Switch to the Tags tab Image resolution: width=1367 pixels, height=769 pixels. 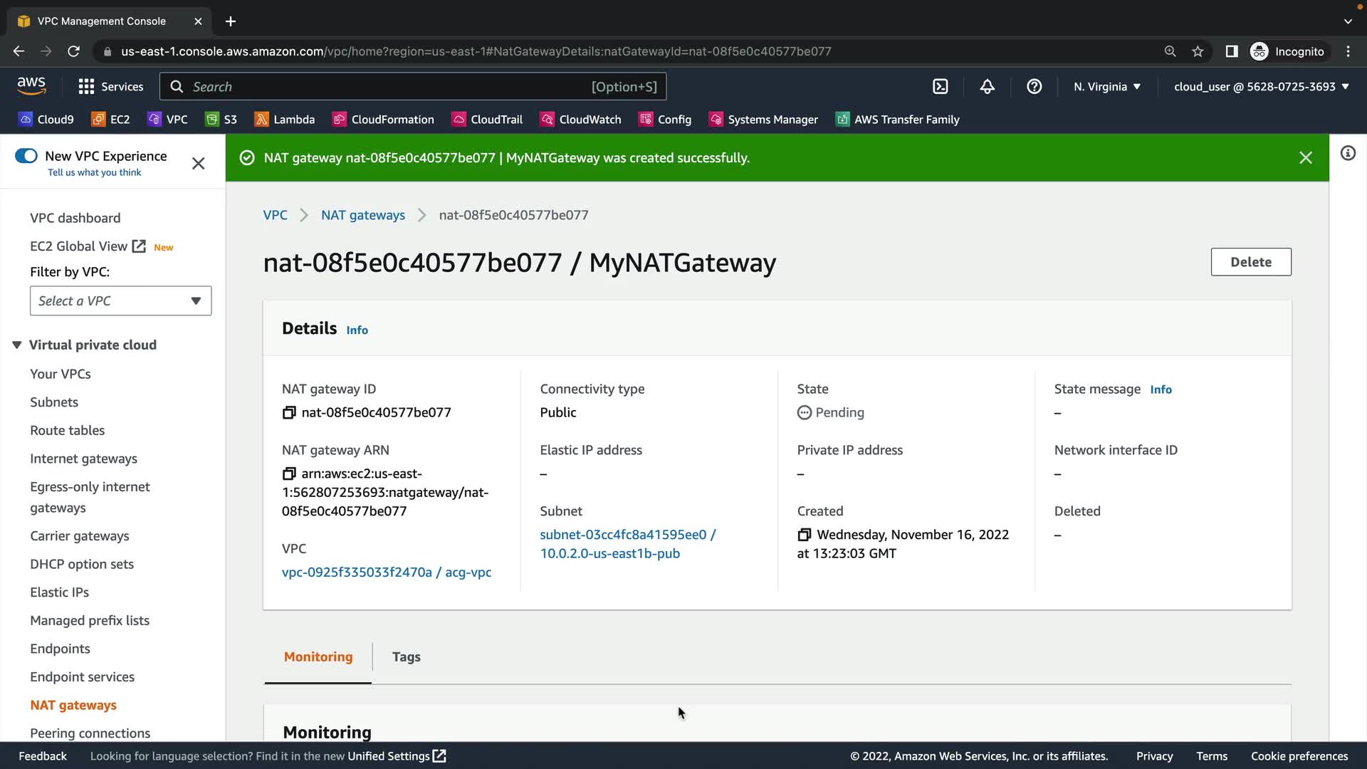406,657
